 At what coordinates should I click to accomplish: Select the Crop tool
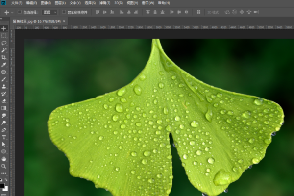tap(4, 57)
